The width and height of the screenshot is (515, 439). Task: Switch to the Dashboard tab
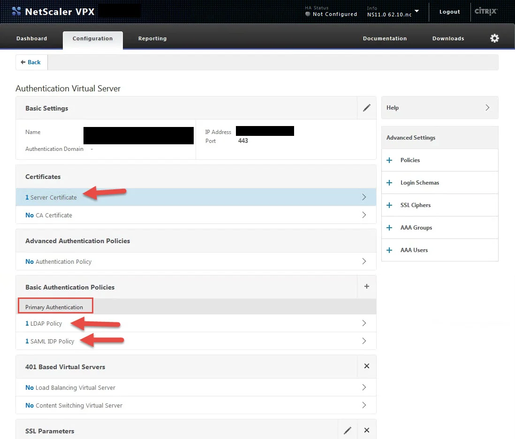pyautogui.click(x=31, y=38)
